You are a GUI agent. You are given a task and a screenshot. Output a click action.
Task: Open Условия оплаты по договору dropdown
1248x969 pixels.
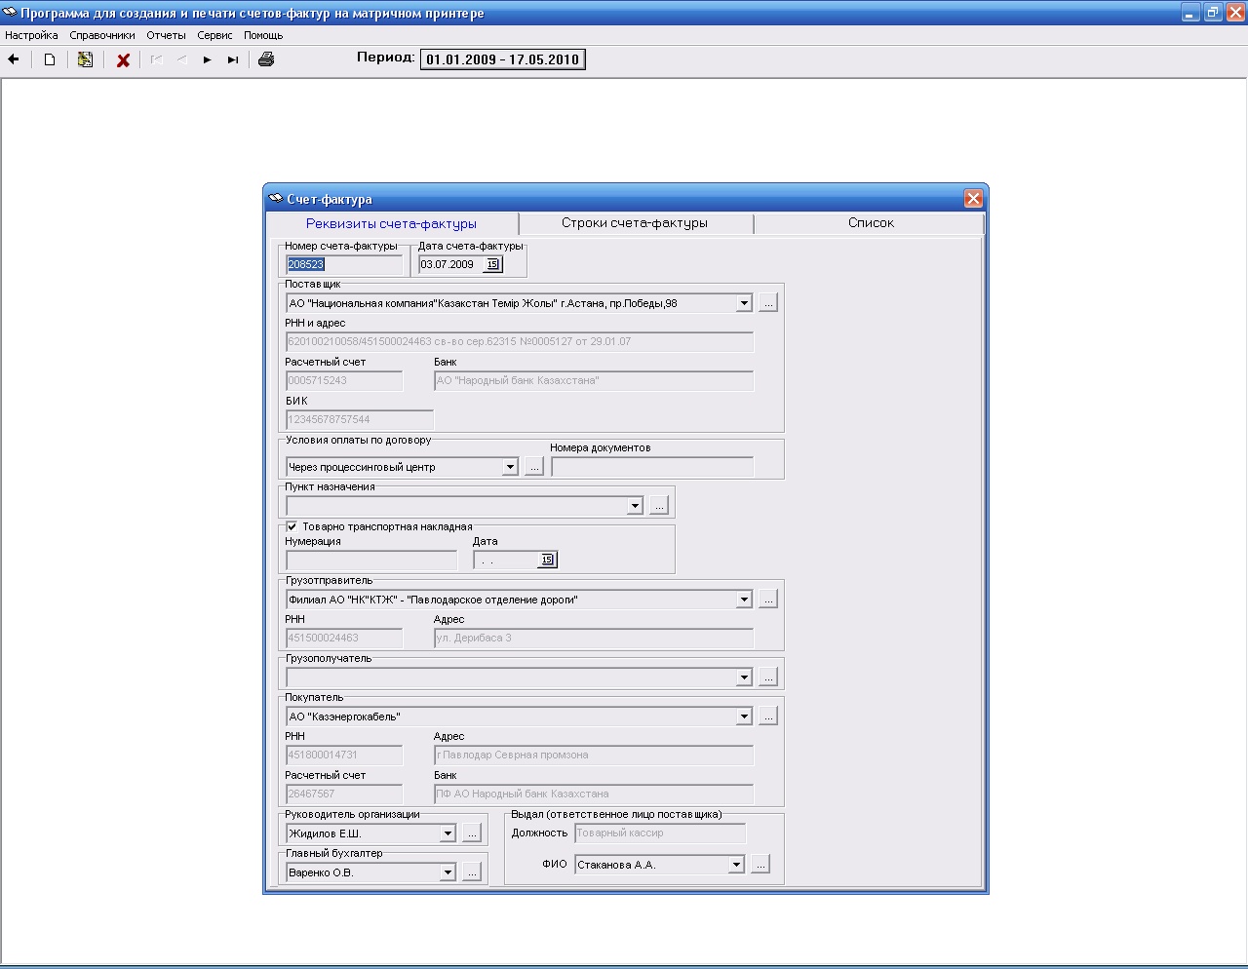pyautogui.click(x=510, y=467)
